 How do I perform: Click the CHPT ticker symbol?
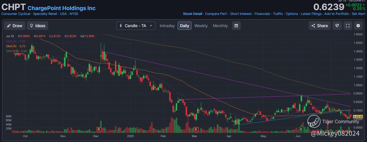13,7
